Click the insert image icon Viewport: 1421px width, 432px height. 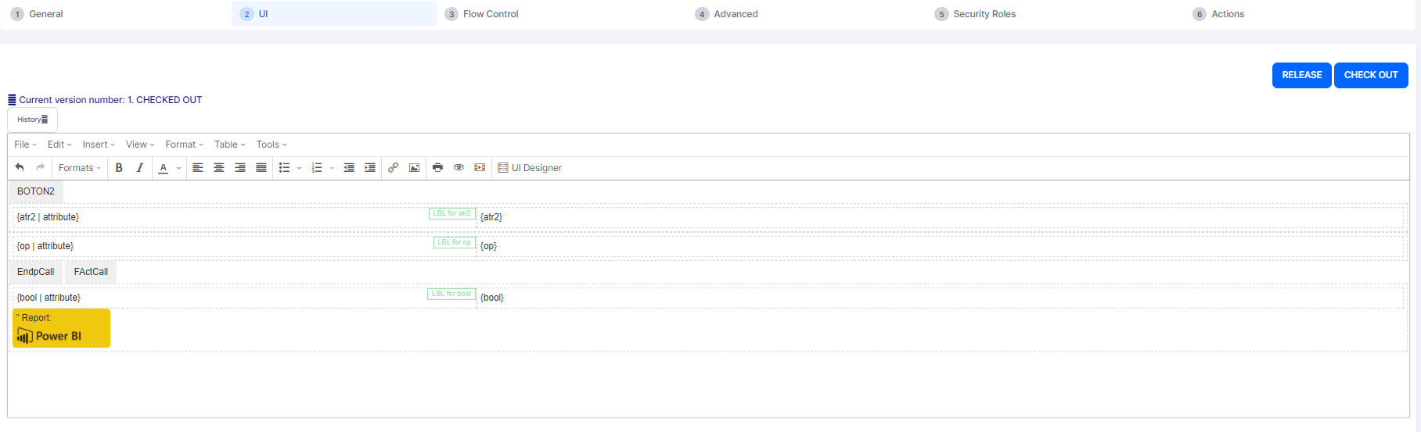(414, 168)
